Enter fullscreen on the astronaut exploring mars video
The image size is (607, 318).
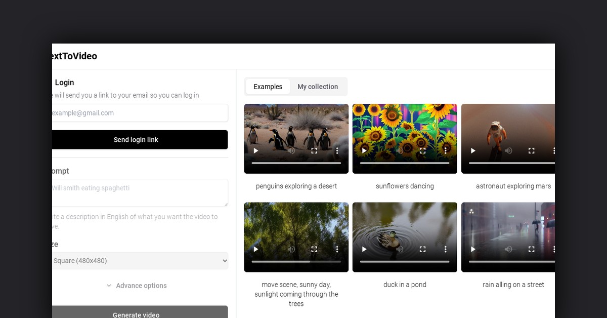531,150
